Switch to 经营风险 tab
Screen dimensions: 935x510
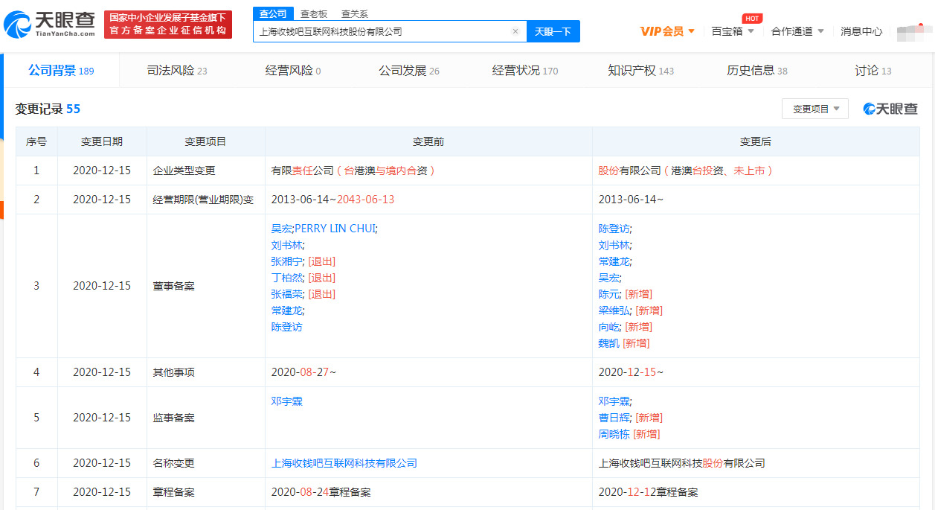coord(293,71)
